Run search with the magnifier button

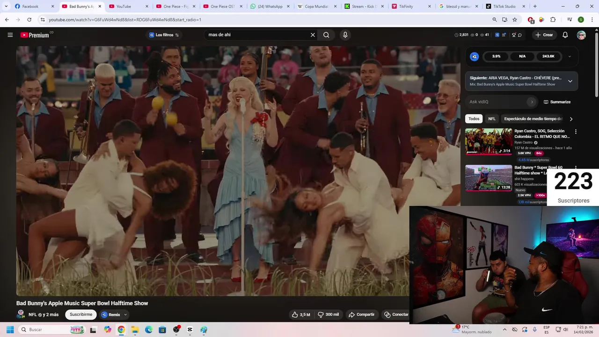(326, 35)
